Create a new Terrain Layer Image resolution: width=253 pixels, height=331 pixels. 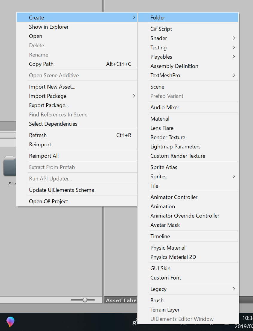pyautogui.click(x=165, y=310)
